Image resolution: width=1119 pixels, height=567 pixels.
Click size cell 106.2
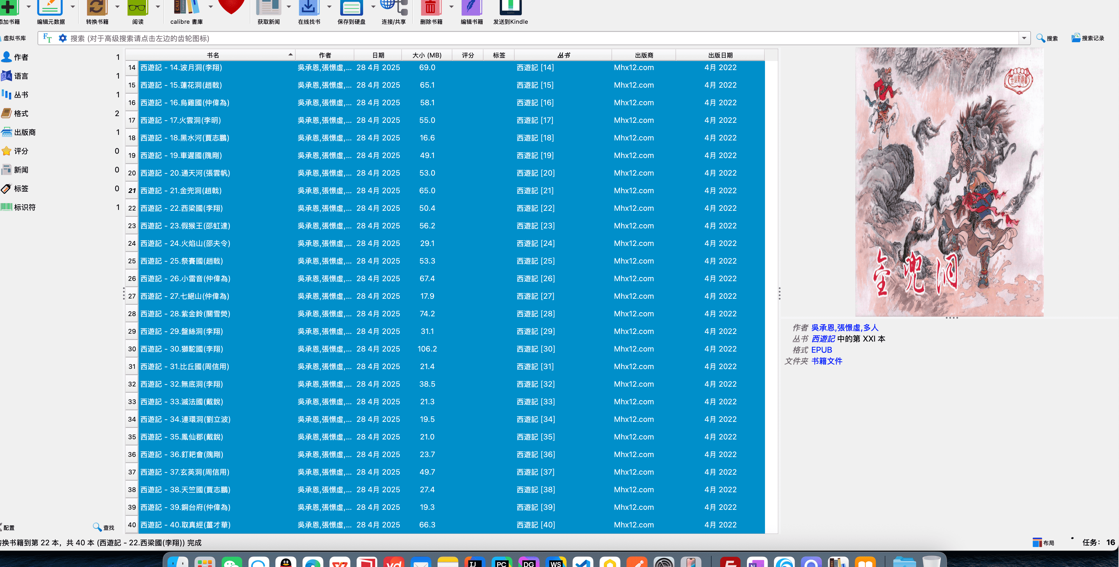click(427, 349)
